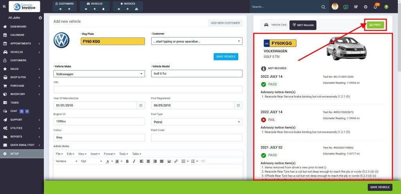This screenshot has height=194, width=401.
Task: Click the notifications bell icon
Action: (375, 7)
